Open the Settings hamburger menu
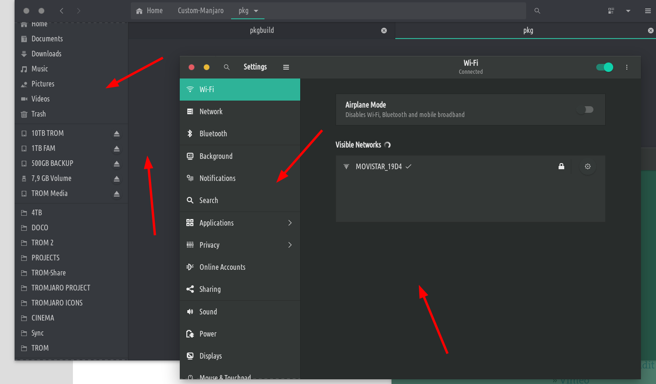Screen dimensions: 656x384 [x=286, y=67]
